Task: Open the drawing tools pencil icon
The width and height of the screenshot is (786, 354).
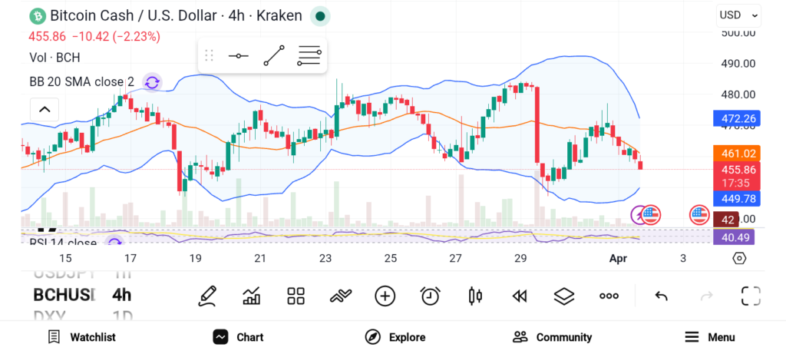Action: (x=206, y=296)
